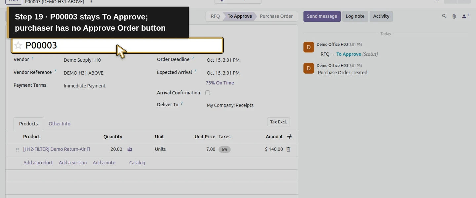Image resolution: width=476 pixels, height=198 pixels.
Task: Click the Purchase Order status stage
Action: coord(276,16)
